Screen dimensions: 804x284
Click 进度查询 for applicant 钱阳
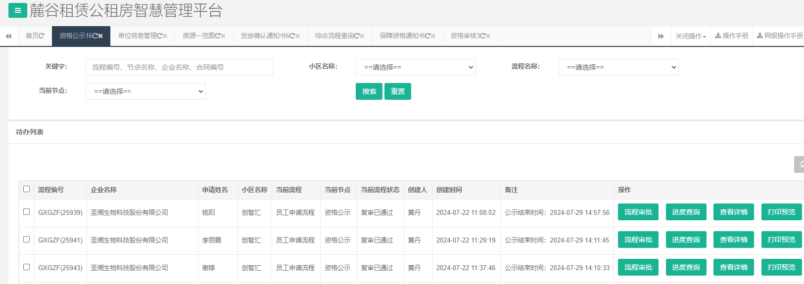pos(686,212)
